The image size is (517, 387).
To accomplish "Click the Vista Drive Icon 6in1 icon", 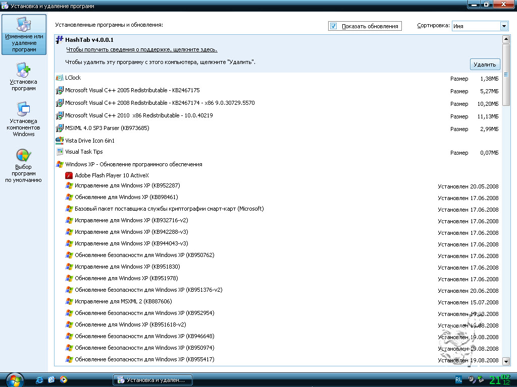I will [x=60, y=141].
